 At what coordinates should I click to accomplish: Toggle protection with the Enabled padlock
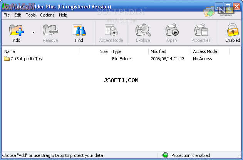coord(233,30)
